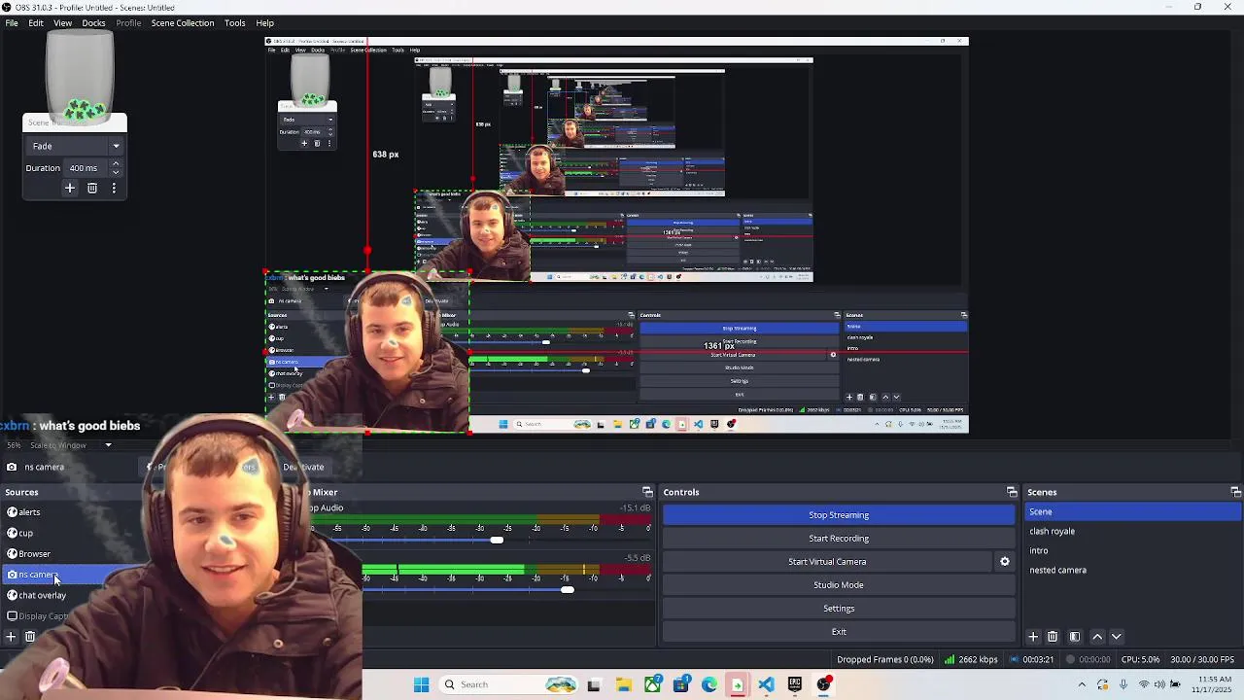The image size is (1244, 700).
Task: Remove selected source with trash icon
Action: point(30,637)
